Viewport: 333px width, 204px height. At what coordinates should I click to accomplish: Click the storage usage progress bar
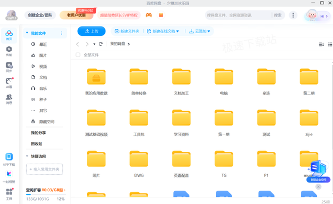[46, 195]
